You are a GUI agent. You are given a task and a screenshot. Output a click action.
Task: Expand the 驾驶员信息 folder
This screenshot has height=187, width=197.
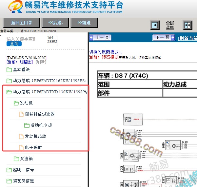tap(23, 181)
